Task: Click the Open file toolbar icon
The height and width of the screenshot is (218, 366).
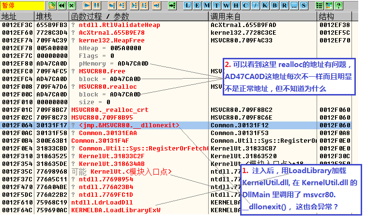Action: (x=52, y=5)
